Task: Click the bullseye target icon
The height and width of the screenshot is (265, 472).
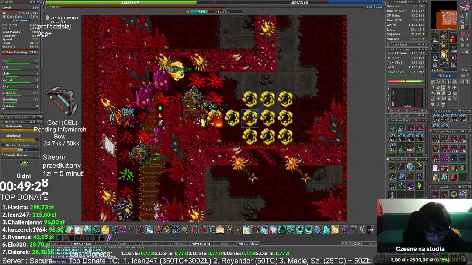Action: 449,93
